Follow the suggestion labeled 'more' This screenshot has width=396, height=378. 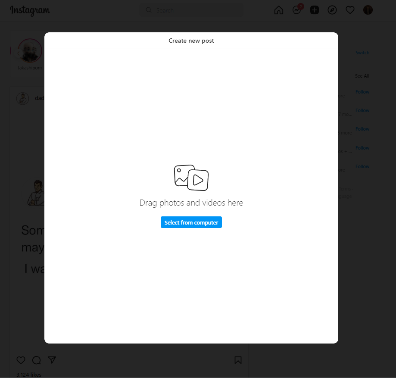(x=362, y=129)
